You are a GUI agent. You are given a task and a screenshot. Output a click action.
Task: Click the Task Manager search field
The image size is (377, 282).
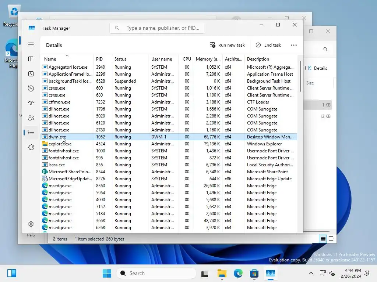[x=157, y=28]
